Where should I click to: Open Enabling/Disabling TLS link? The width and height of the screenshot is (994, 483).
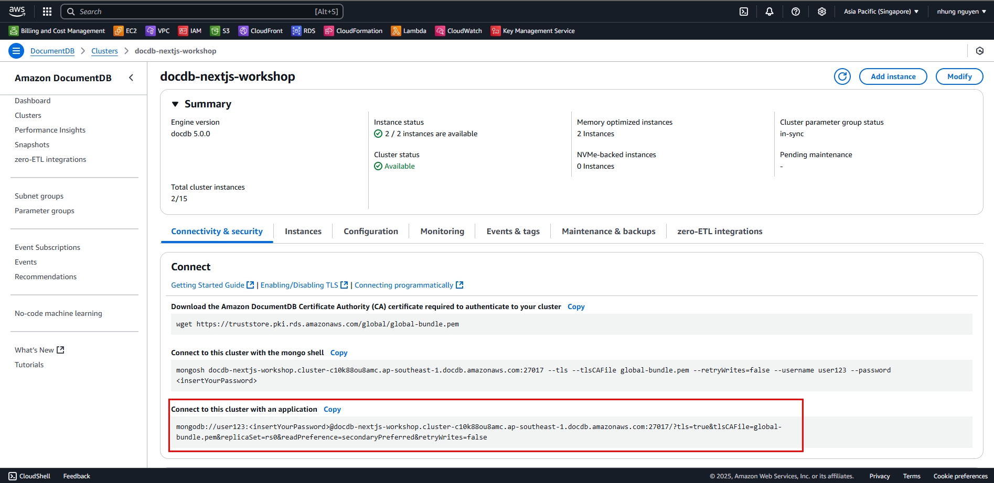tap(304, 285)
